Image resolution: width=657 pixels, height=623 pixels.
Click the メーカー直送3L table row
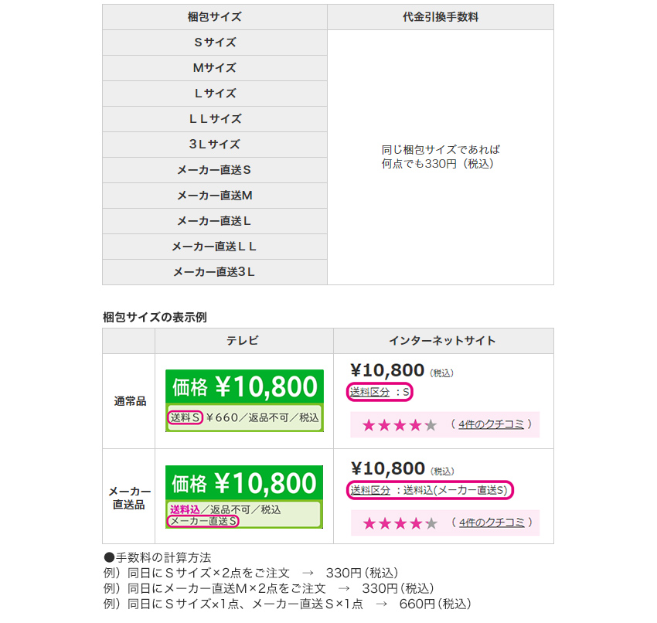[215, 272]
